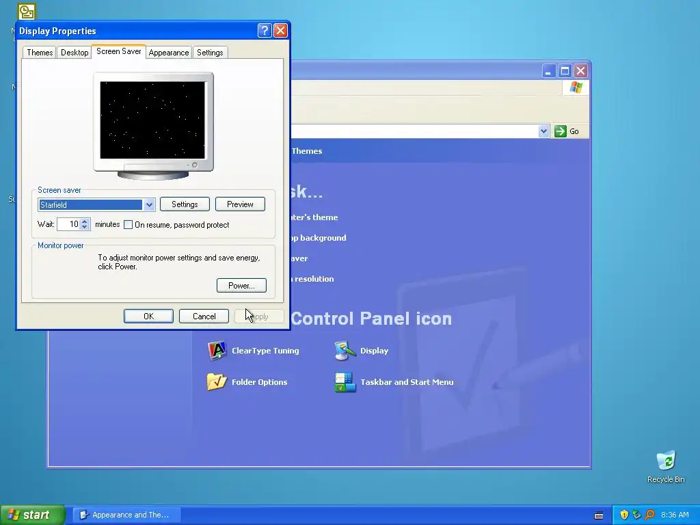Expand the address bar dropdown arrow
700x525 pixels.
[543, 131]
